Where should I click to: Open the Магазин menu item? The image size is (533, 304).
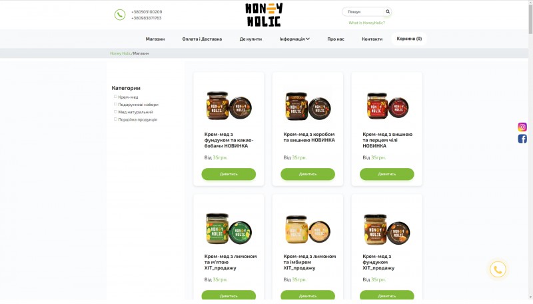(155, 39)
